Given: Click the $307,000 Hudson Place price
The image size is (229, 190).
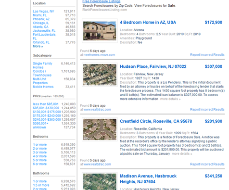Looking at the screenshot, I should (214, 66).
